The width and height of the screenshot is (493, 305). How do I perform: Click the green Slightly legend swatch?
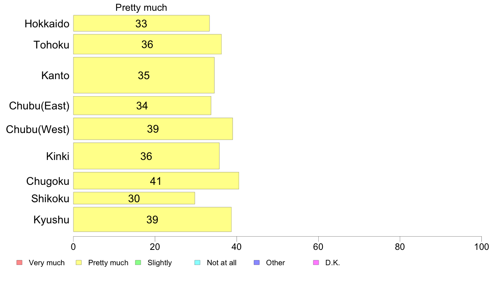pos(138,263)
